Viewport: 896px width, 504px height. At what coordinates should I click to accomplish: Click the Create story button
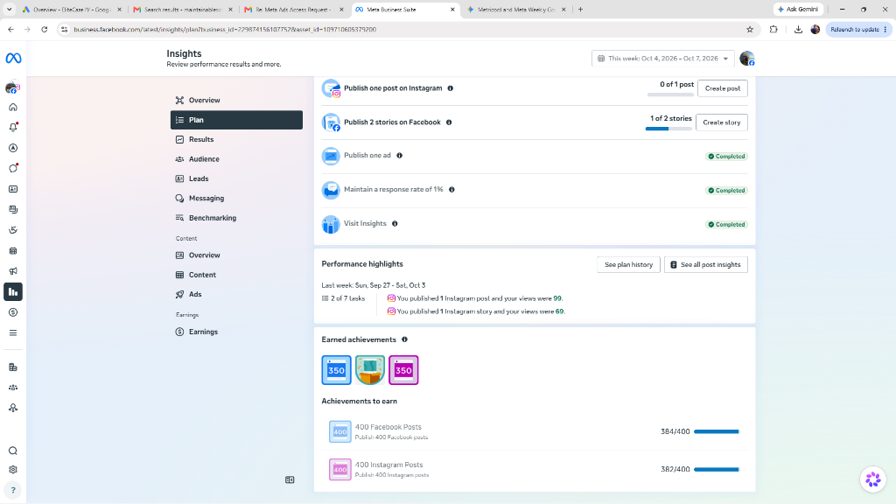point(722,122)
